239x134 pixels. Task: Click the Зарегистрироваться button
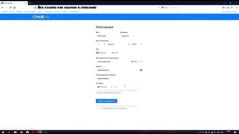click(106, 101)
